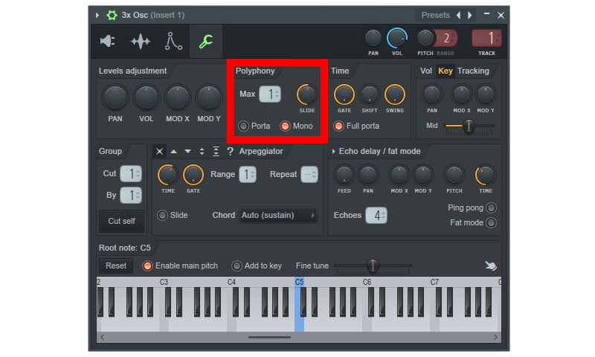Click the root note Reset button
The height and width of the screenshot is (357, 595).
tap(116, 266)
